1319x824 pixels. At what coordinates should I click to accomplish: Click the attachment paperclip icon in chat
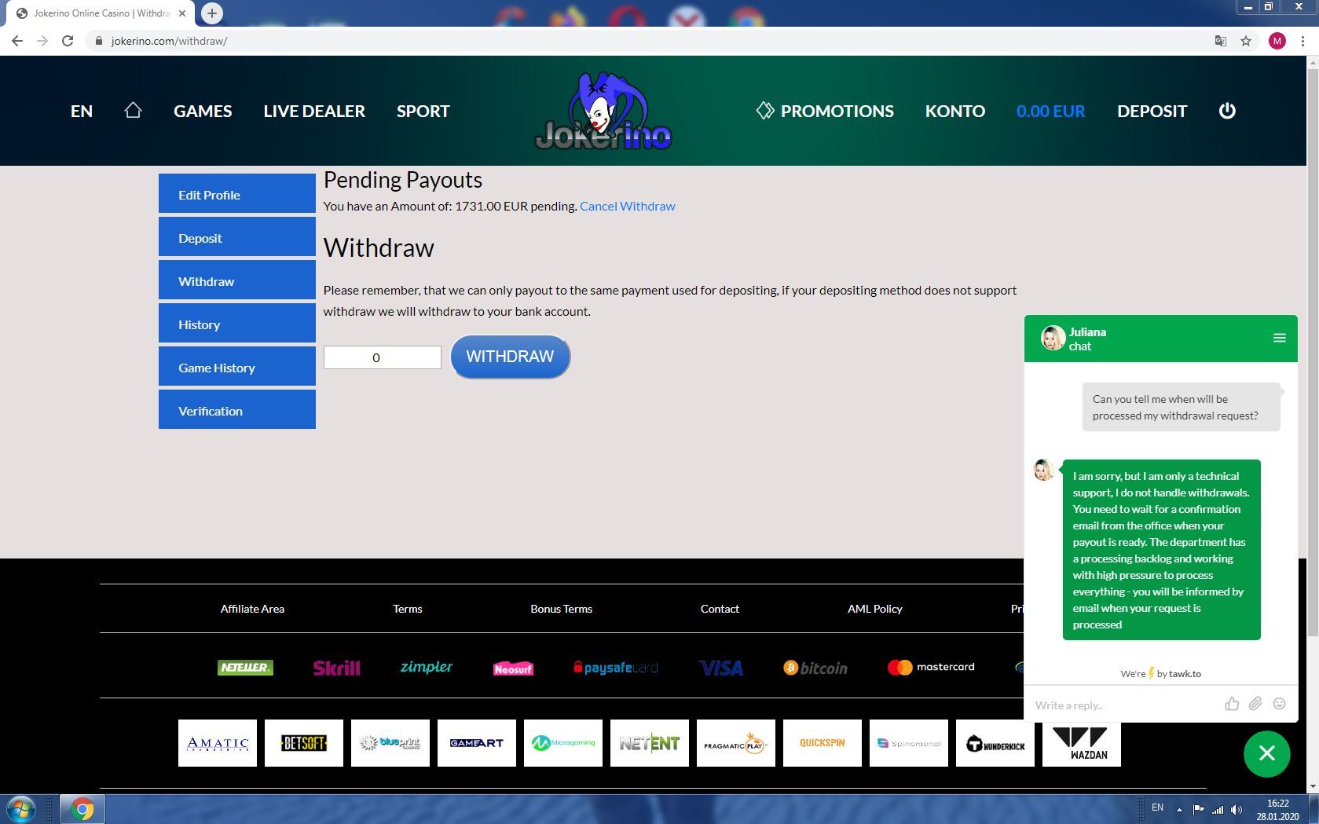point(1255,704)
